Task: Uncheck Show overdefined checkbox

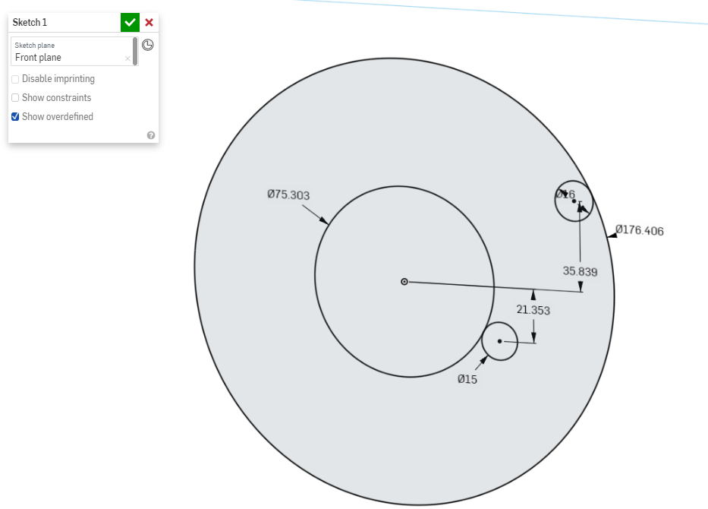Action: (15, 117)
